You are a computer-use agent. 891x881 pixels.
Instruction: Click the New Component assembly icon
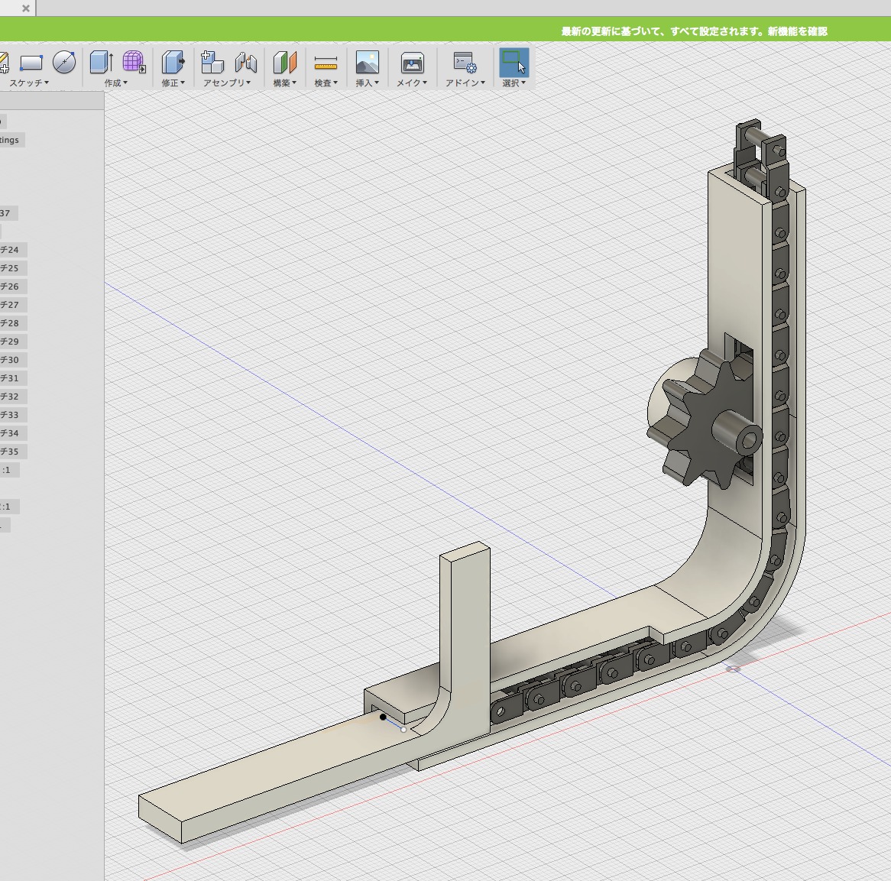212,63
